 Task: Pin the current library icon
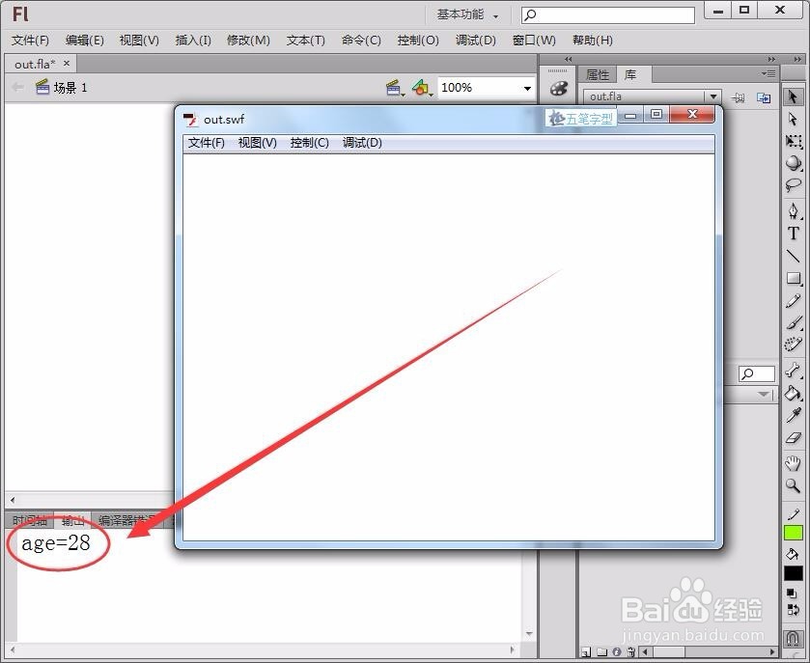tap(739, 97)
